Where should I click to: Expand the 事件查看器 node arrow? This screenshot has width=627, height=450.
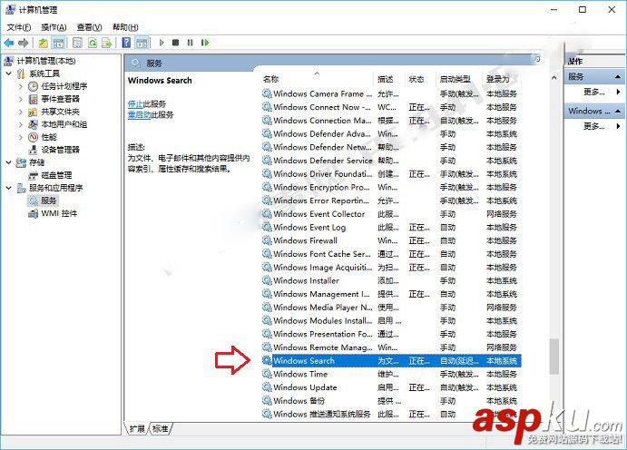[21, 99]
